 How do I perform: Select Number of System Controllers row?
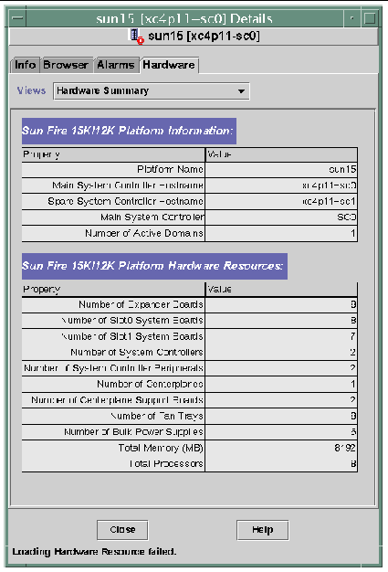190,353
